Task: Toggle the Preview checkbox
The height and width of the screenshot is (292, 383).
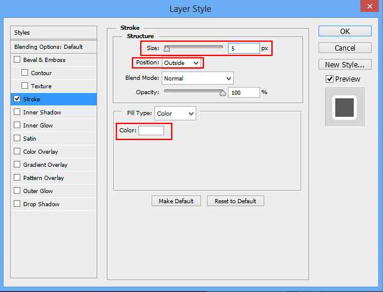Action: click(329, 79)
